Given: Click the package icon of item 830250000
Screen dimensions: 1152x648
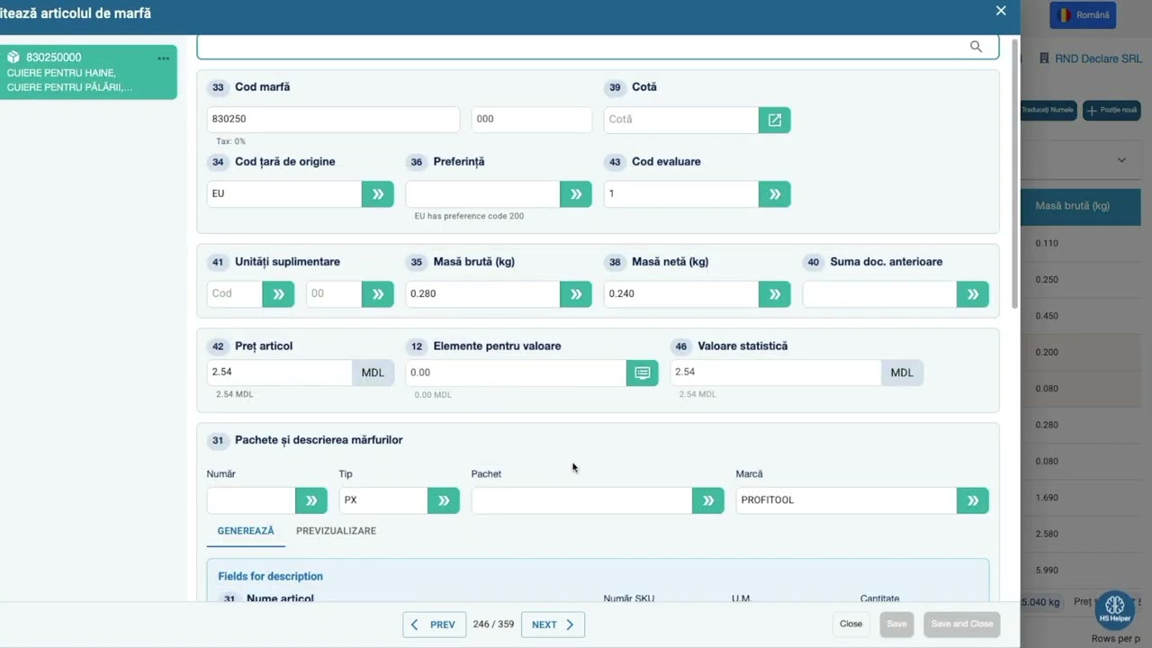Looking at the screenshot, I should pos(13,58).
